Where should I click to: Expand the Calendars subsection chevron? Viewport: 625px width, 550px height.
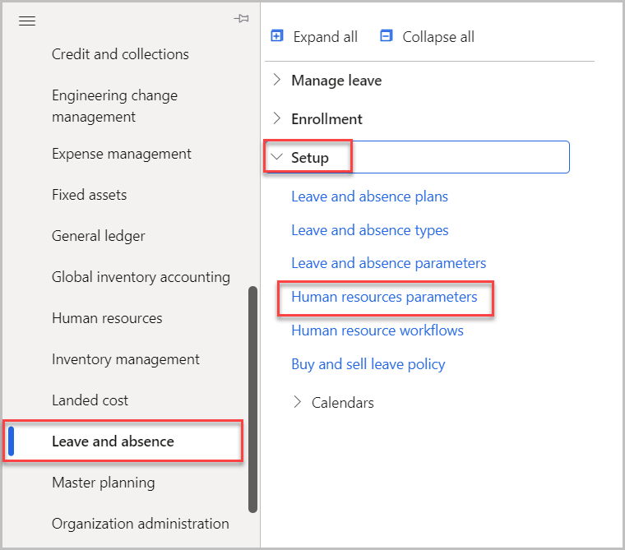pos(297,402)
